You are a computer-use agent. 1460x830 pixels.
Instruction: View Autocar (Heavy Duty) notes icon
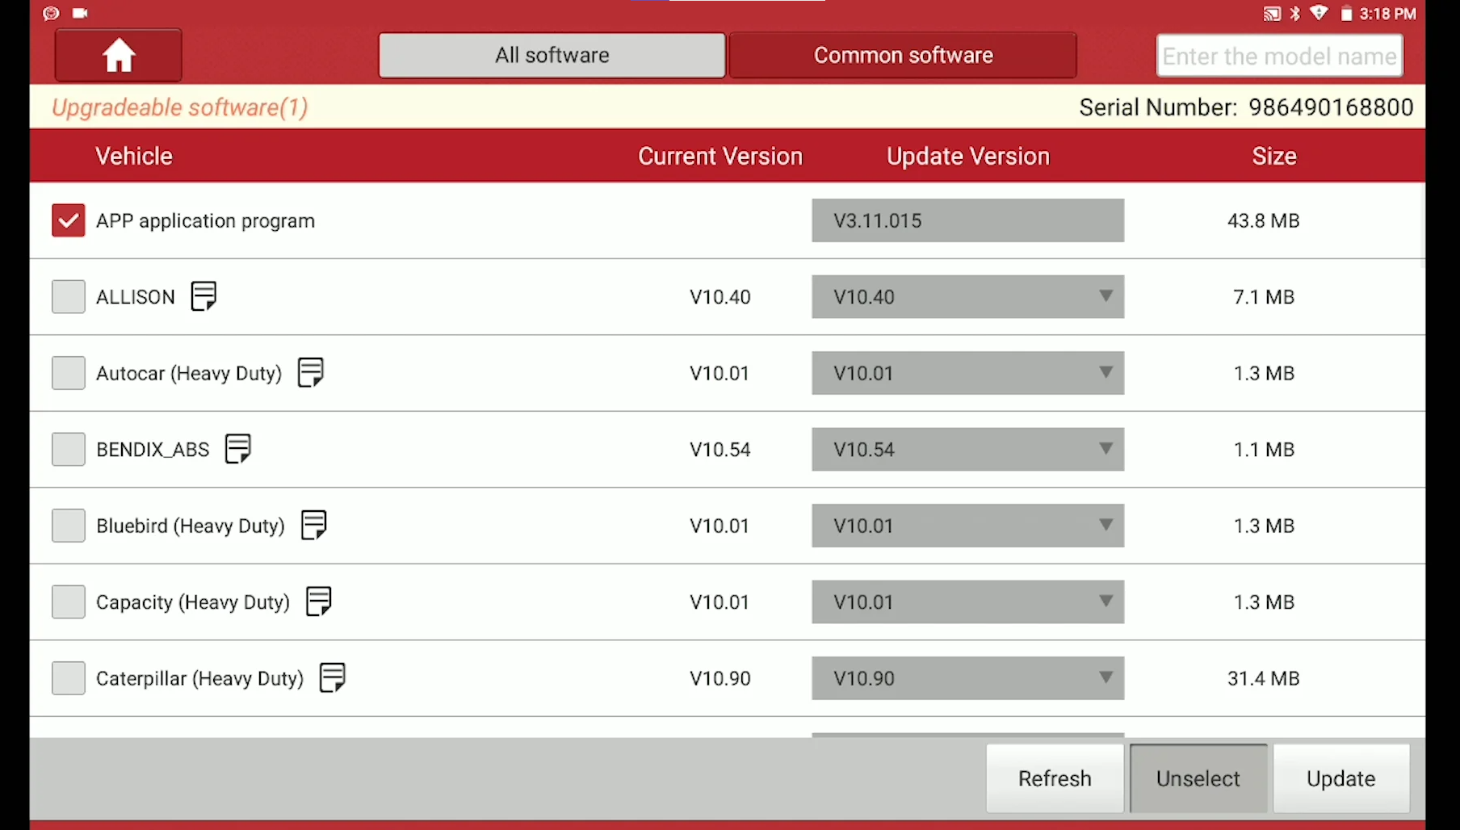point(310,372)
